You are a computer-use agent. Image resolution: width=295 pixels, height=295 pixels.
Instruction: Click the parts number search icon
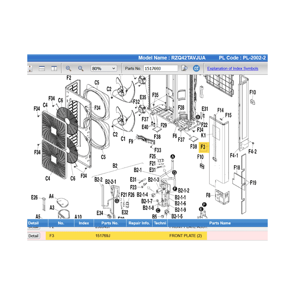click(185, 69)
